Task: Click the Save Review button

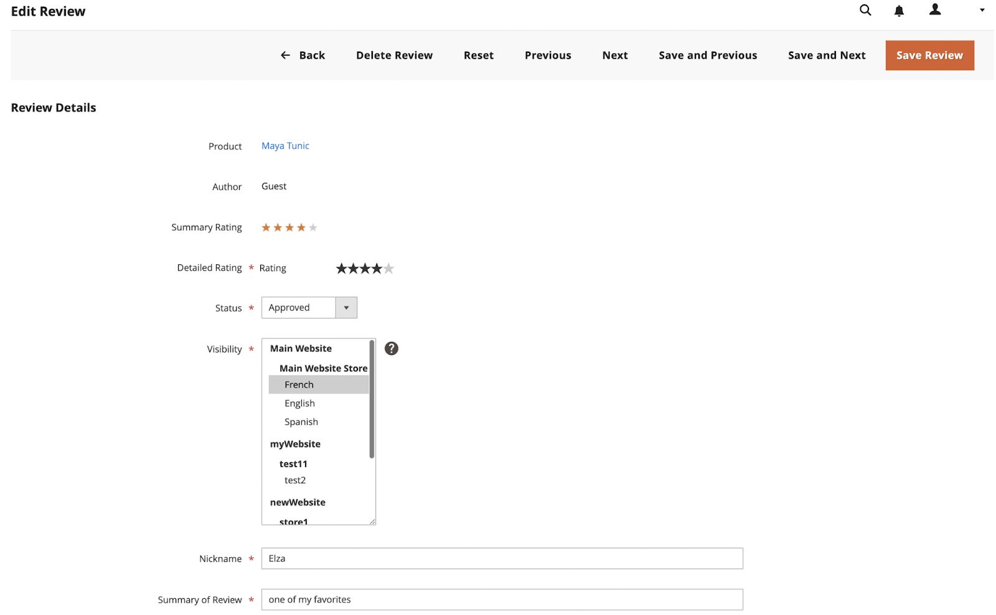Action: [929, 55]
